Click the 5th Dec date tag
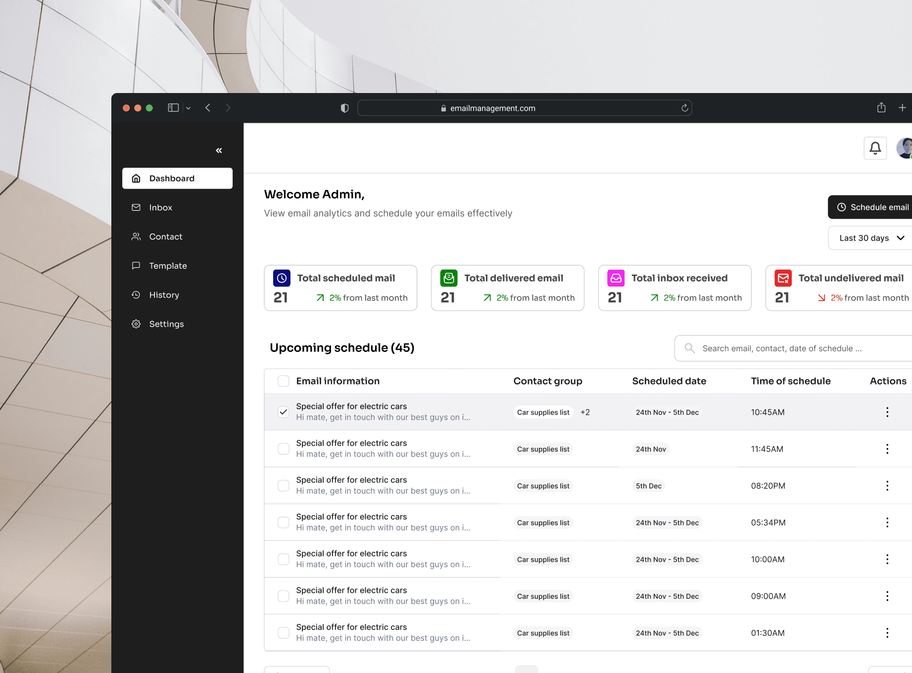 (x=649, y=486)
